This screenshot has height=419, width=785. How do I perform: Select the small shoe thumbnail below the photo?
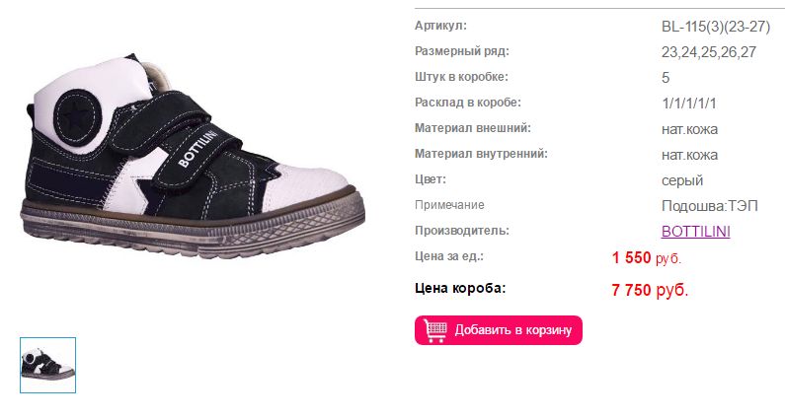point(47,365)
